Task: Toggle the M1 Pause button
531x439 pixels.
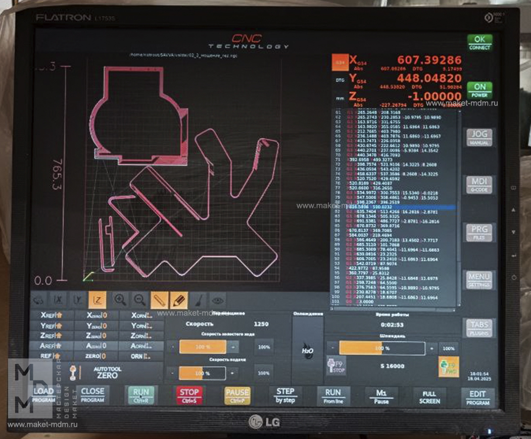Action: 381,397
